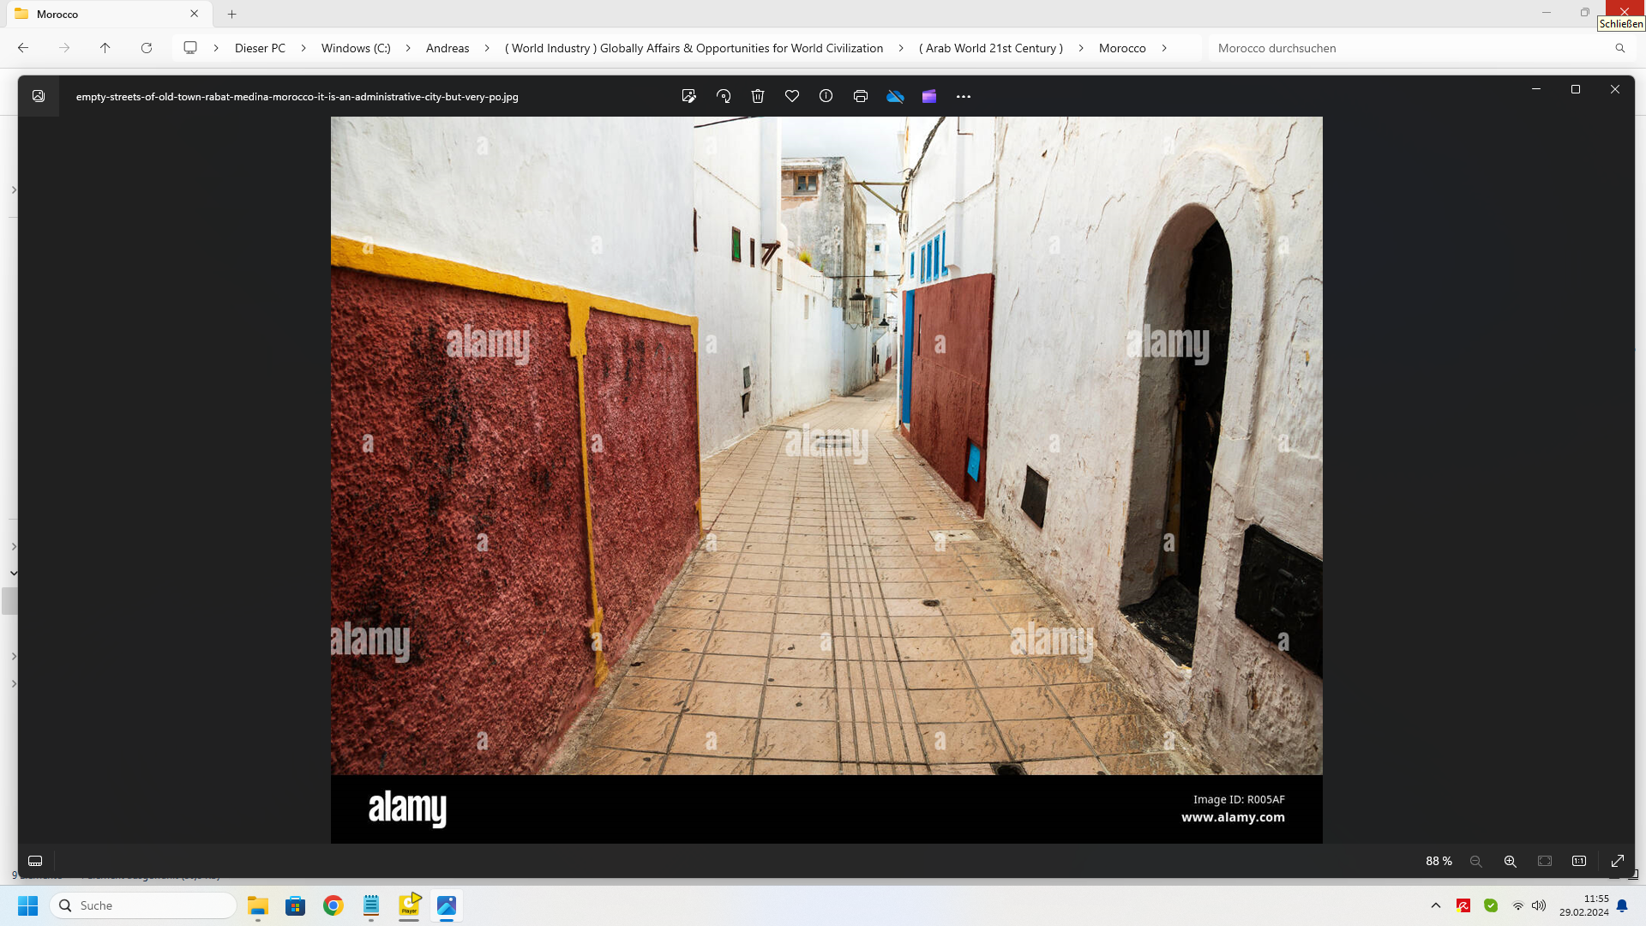
Task: Rotate the image using the rotate icon
Action: 724,96
